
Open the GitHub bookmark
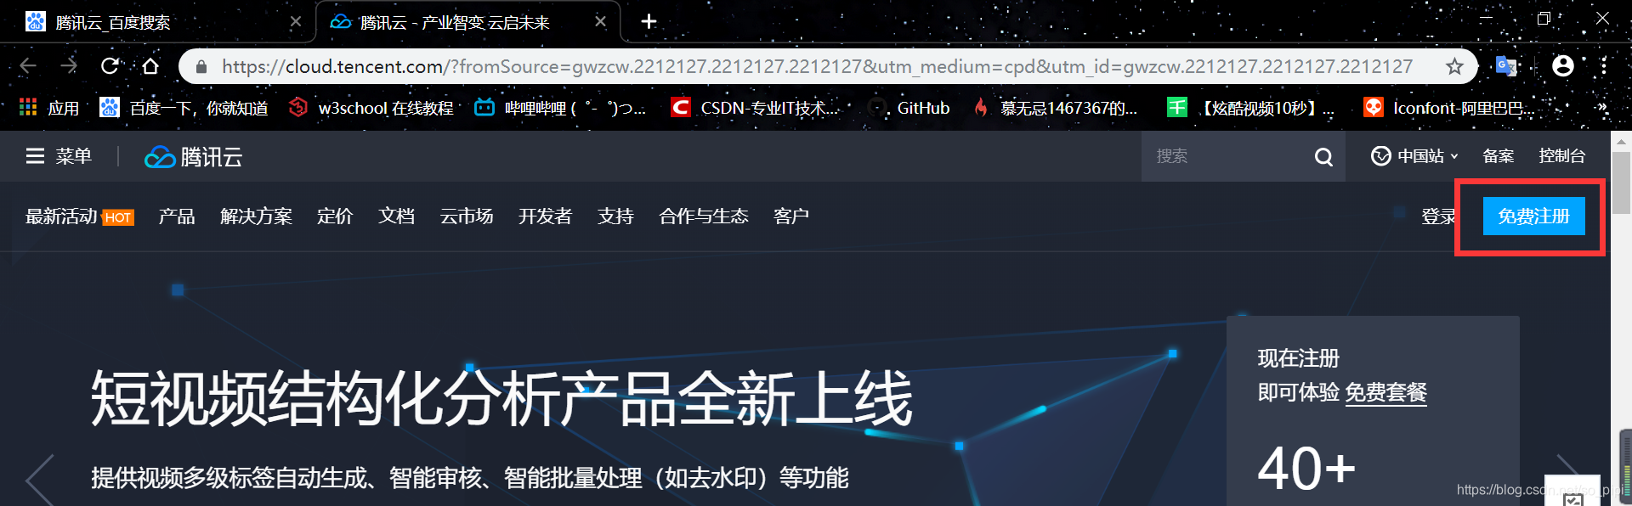[x=909, y=108]
